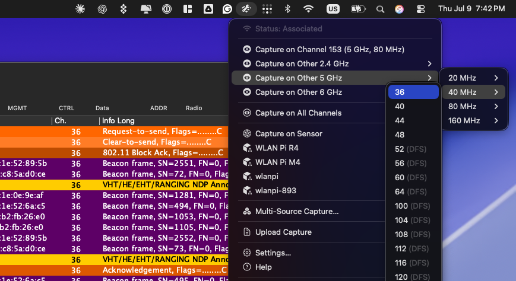Screen dimensions: 516x281
Task: Click the MGMT filter button in Wireshark
Action: tap(17, 108)
